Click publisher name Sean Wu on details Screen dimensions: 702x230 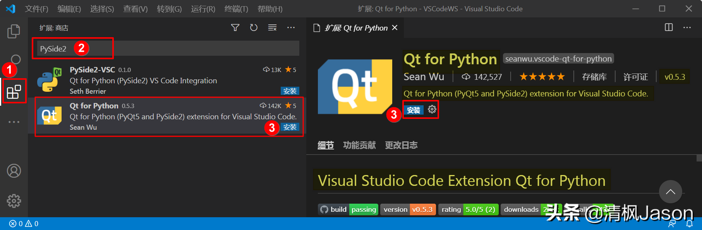point(424,77)
